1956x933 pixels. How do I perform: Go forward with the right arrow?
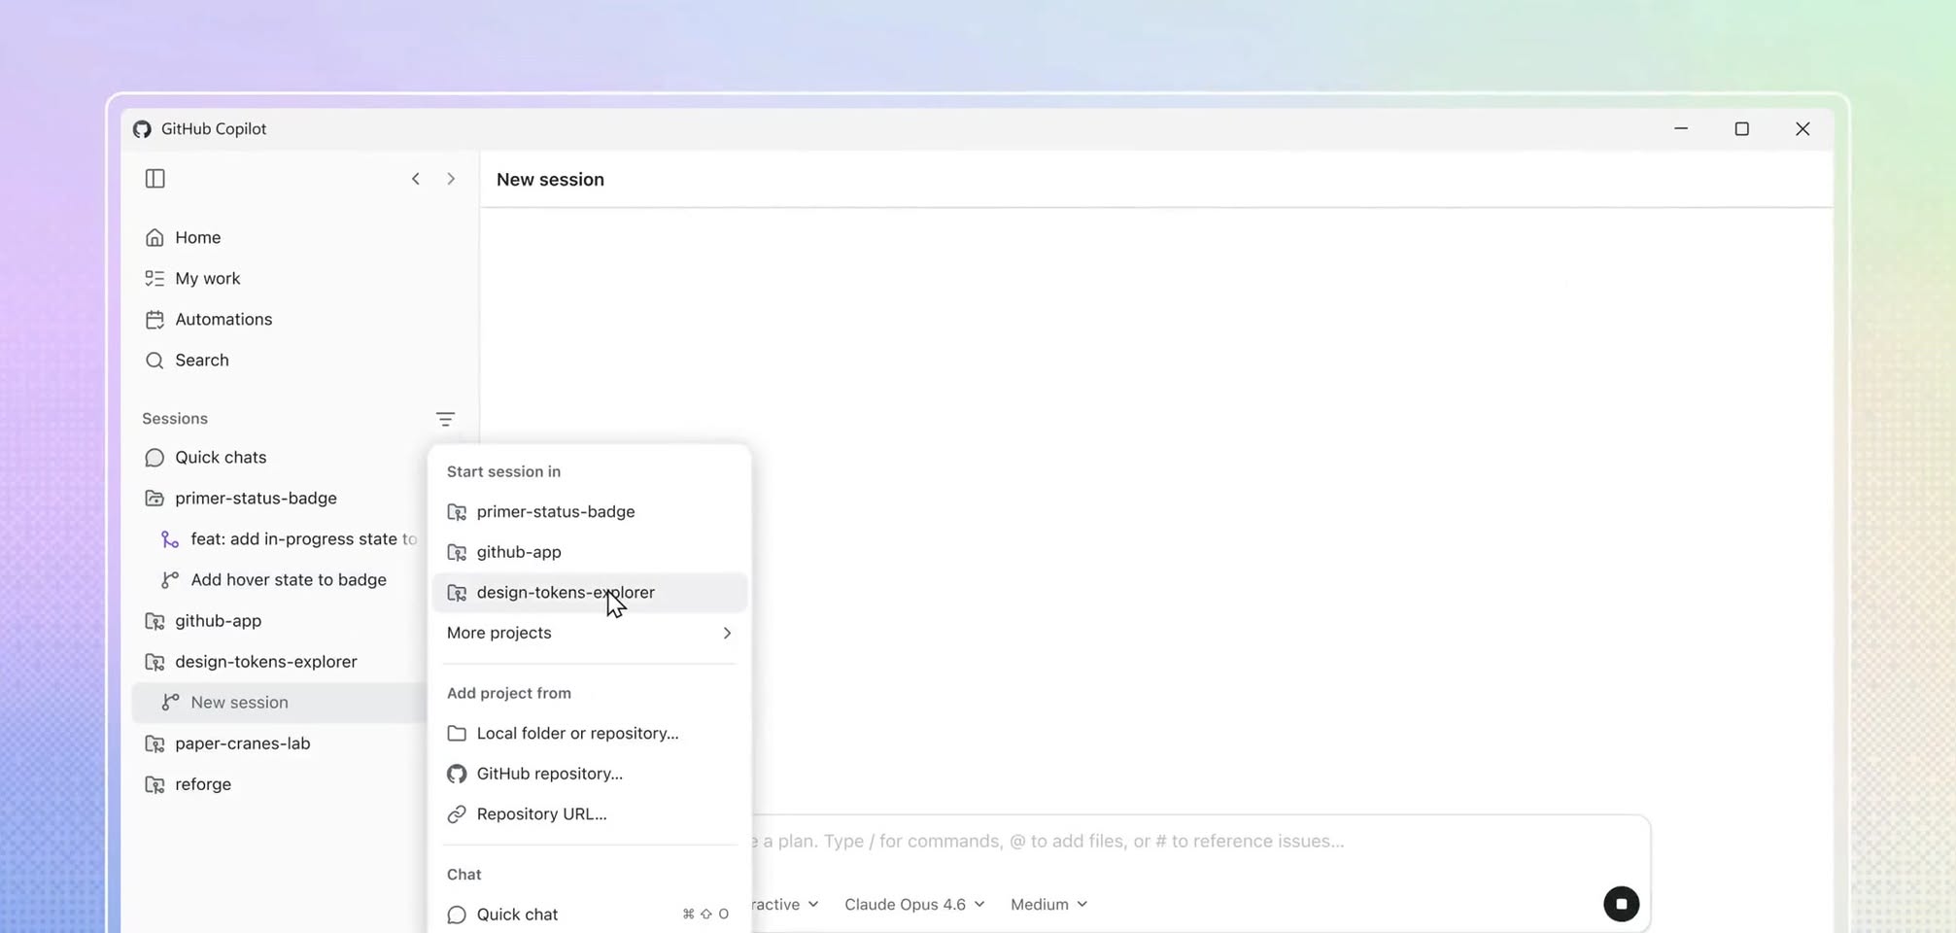(x=451, y=179)
